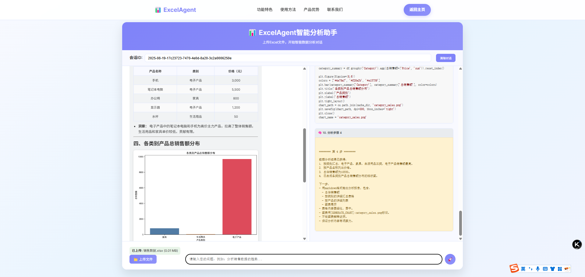Click the 类别 table header
The width and height of the screenshot is (585, 277).
point(196,71)
